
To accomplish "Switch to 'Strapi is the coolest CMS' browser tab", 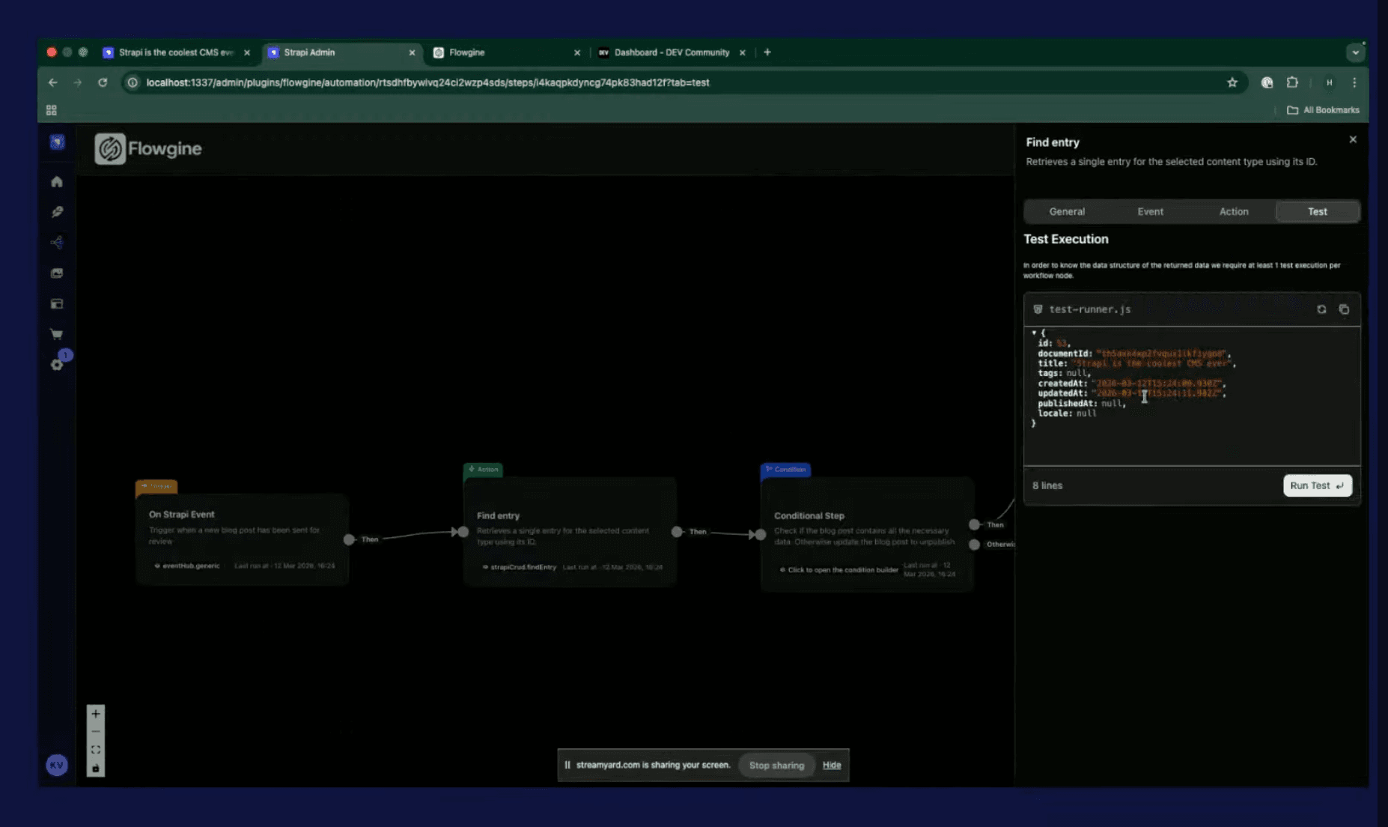I will pyautogui.click(x=176, y=52).
